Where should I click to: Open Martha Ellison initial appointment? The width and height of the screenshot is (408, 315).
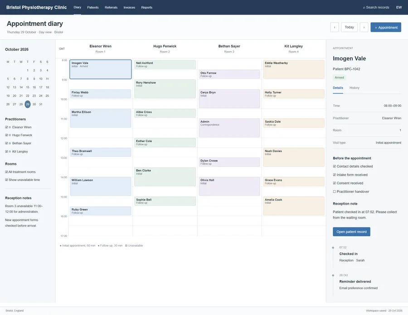click(101, 118)
